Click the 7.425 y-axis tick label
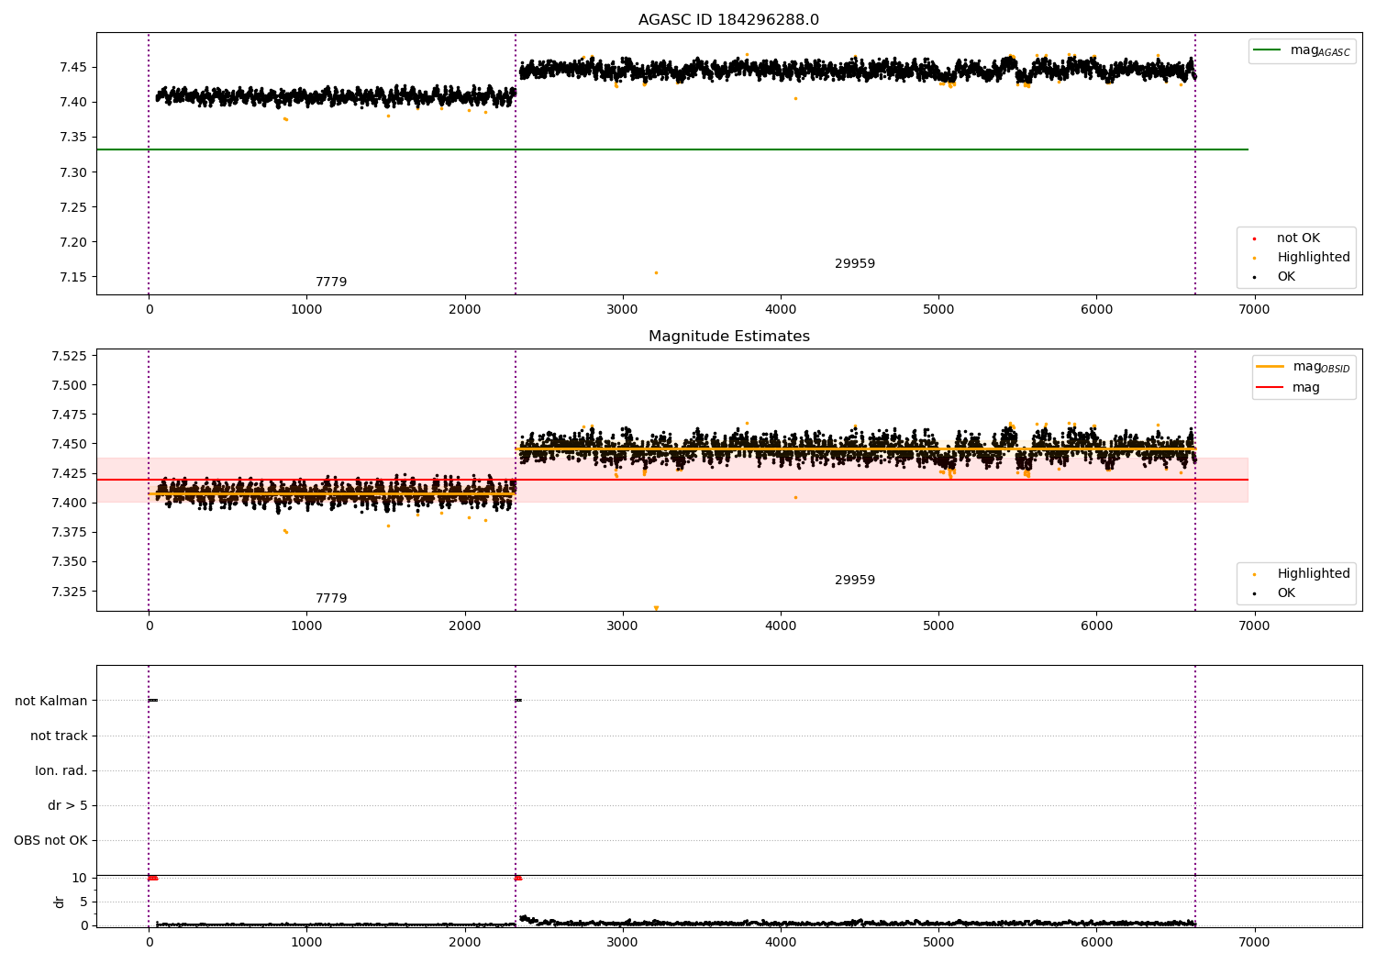 (x=70, y=473)
